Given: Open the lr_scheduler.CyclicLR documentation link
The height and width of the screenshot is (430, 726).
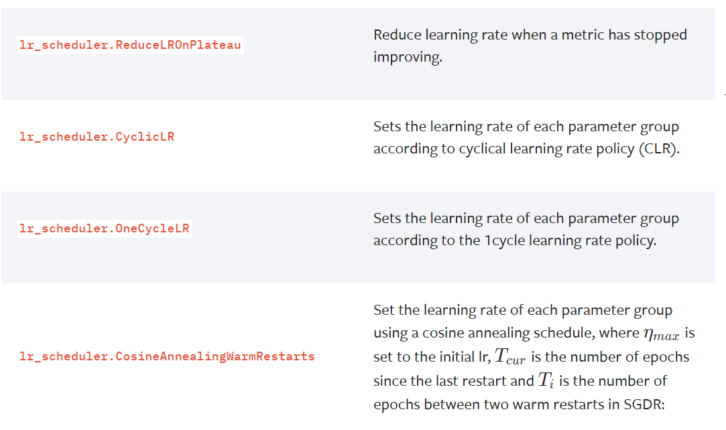Looking at the screenshot, I should tap(97, 137).
